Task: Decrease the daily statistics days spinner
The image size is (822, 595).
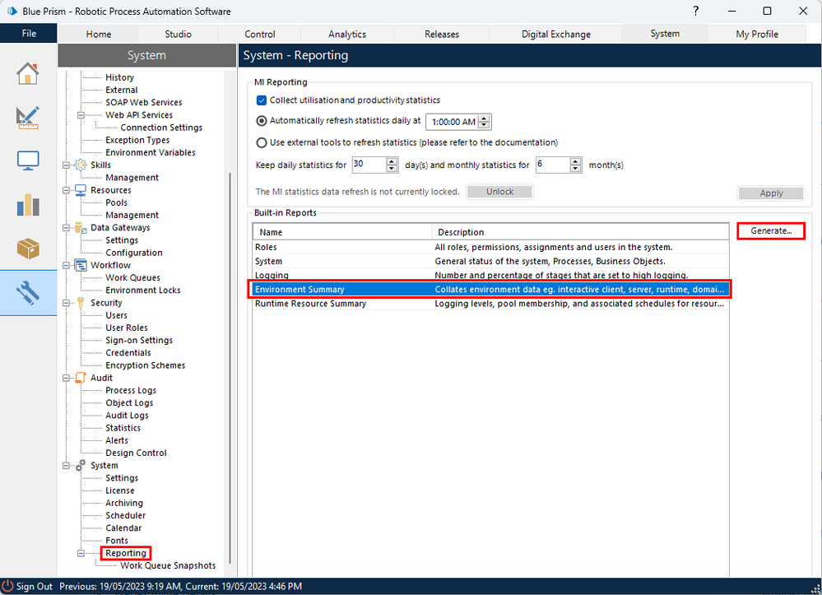Action: [392, 169]
